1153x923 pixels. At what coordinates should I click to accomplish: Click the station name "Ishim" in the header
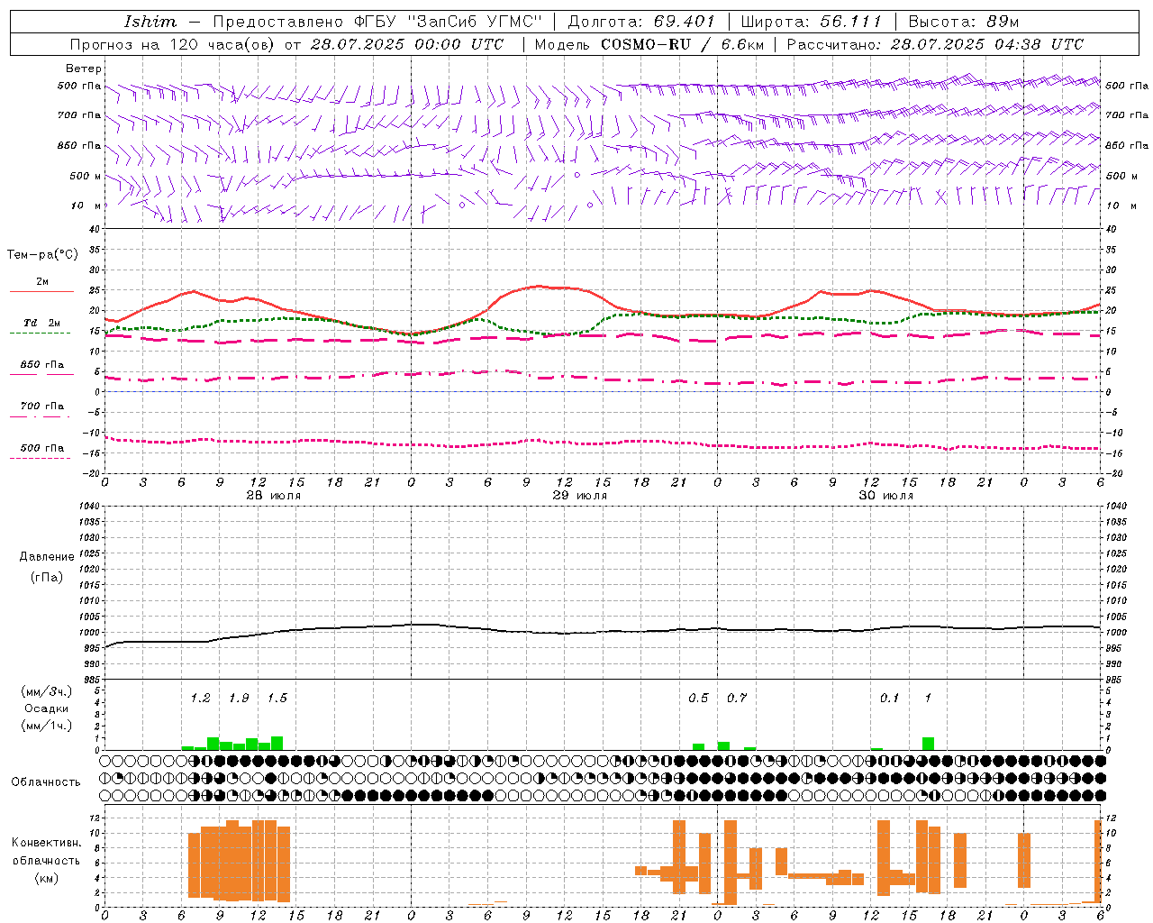[x=150, y=22]
